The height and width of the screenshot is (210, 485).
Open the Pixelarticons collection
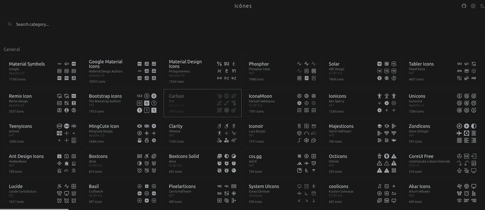point(202,194)
